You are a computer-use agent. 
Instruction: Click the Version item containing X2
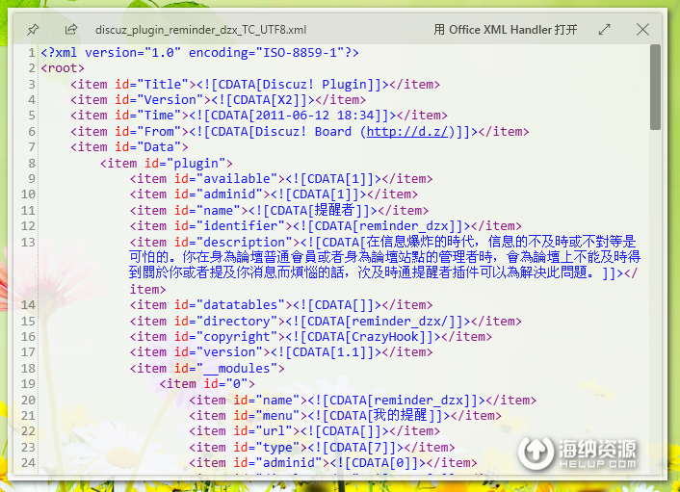coord(218,100)
